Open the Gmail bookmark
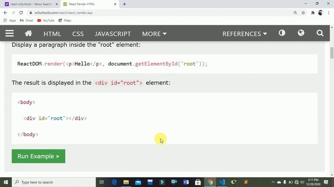The image size is (334, 187). (27, 20)
